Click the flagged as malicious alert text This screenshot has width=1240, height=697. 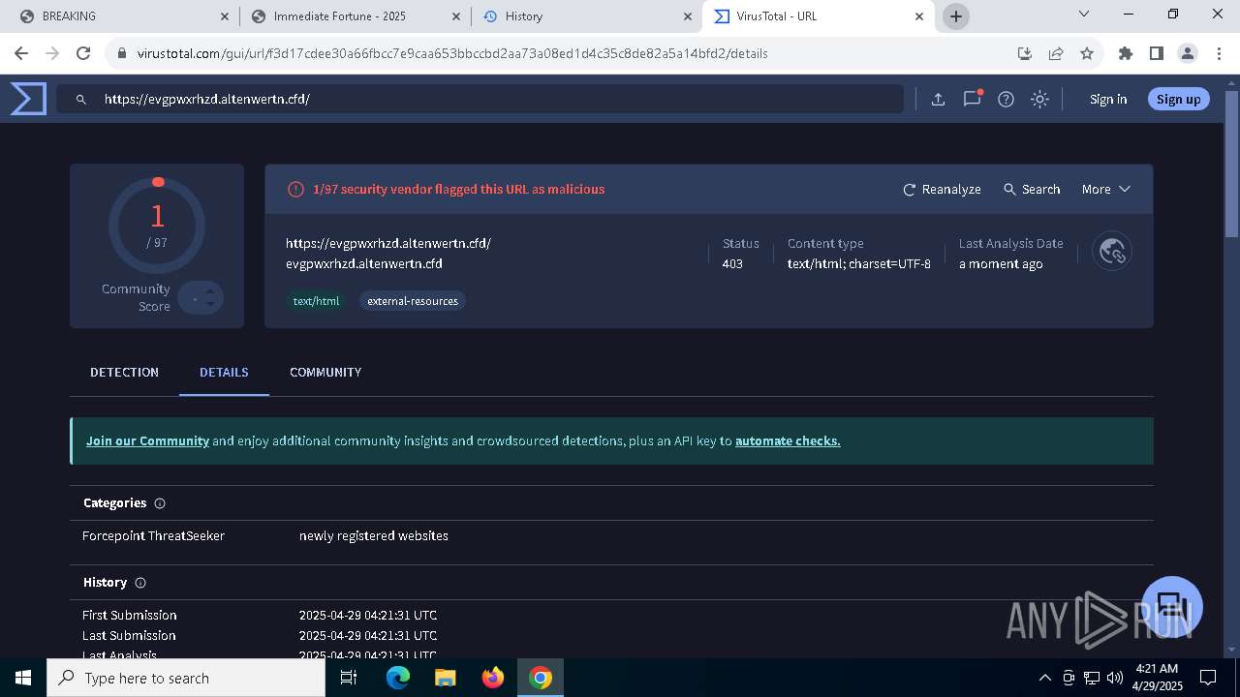point(458,190)
